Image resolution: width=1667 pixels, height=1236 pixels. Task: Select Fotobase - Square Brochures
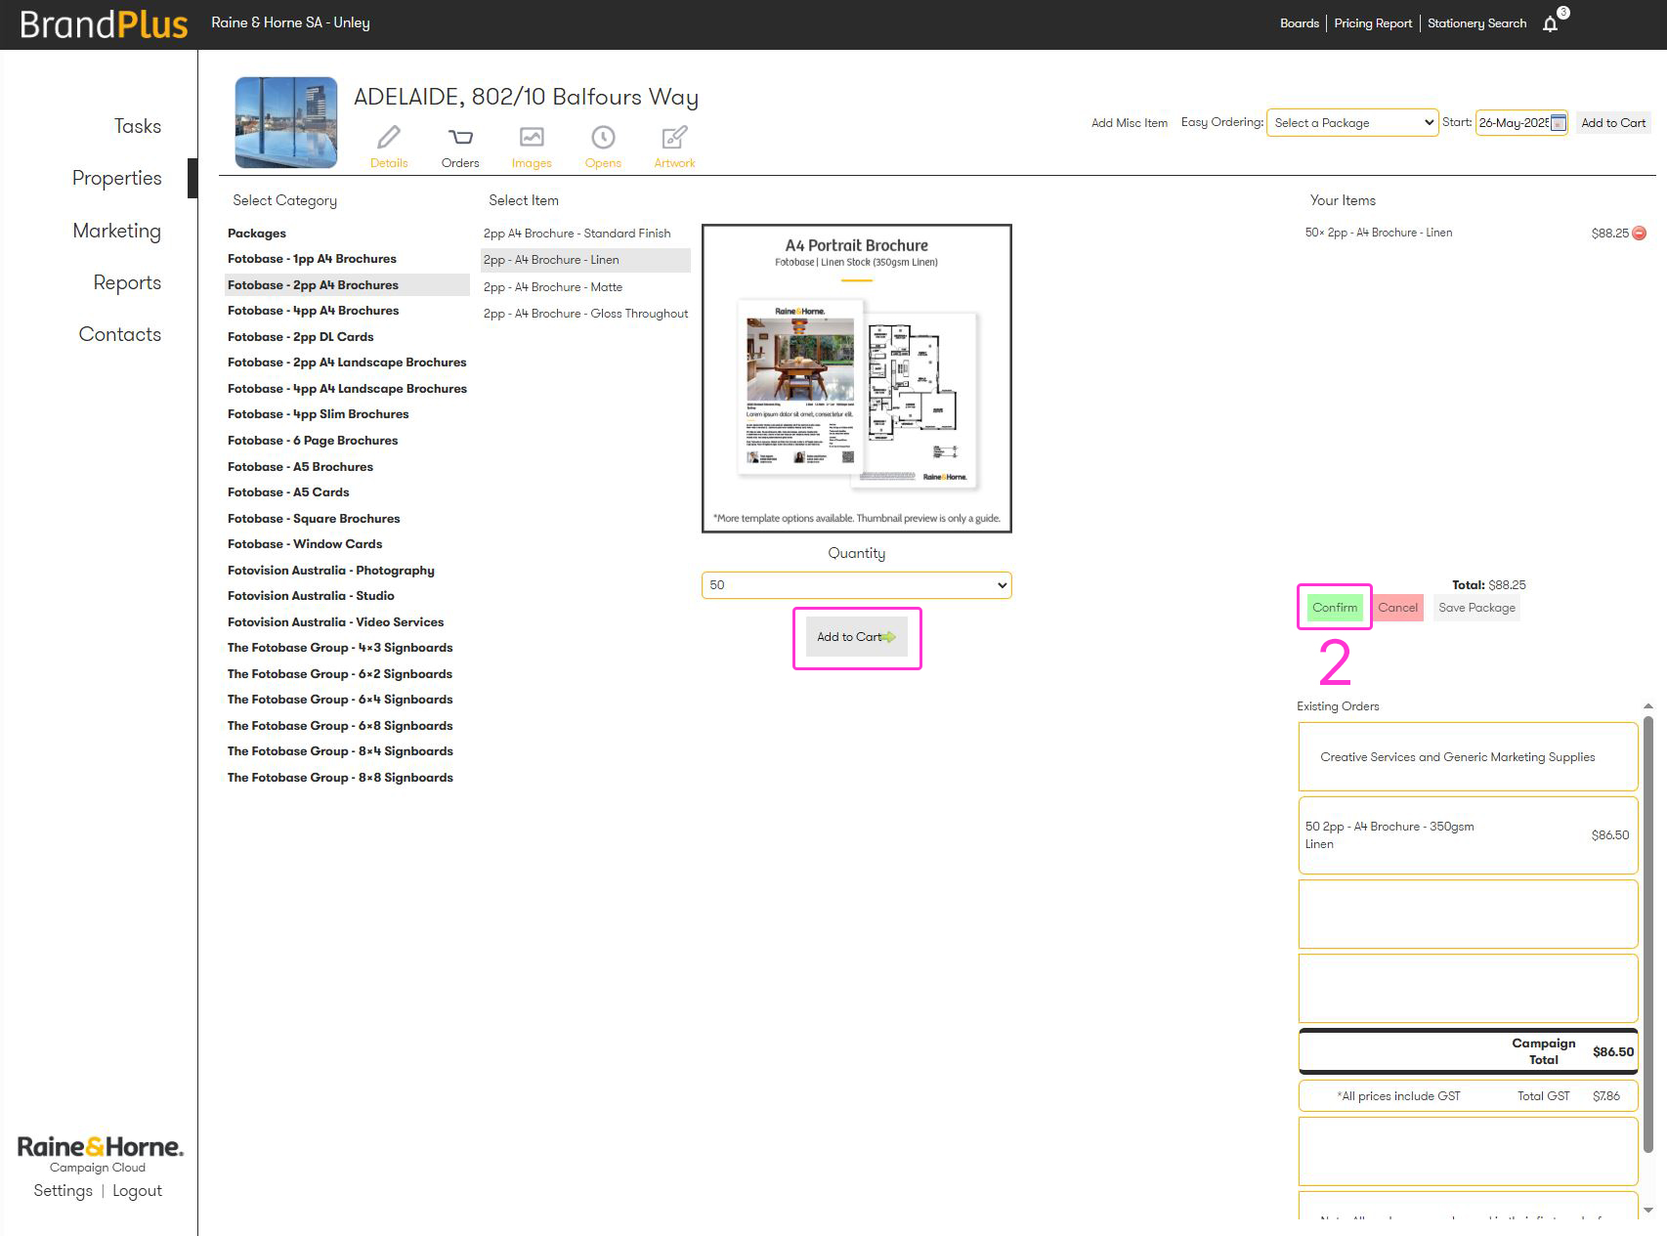pyautogui.click(x=314, y=519)
